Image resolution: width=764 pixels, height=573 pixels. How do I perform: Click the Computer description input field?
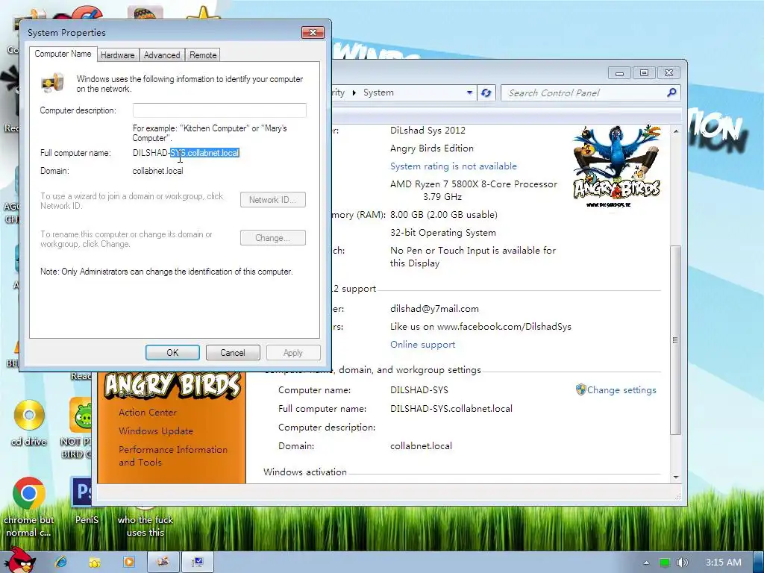[219, 110]
